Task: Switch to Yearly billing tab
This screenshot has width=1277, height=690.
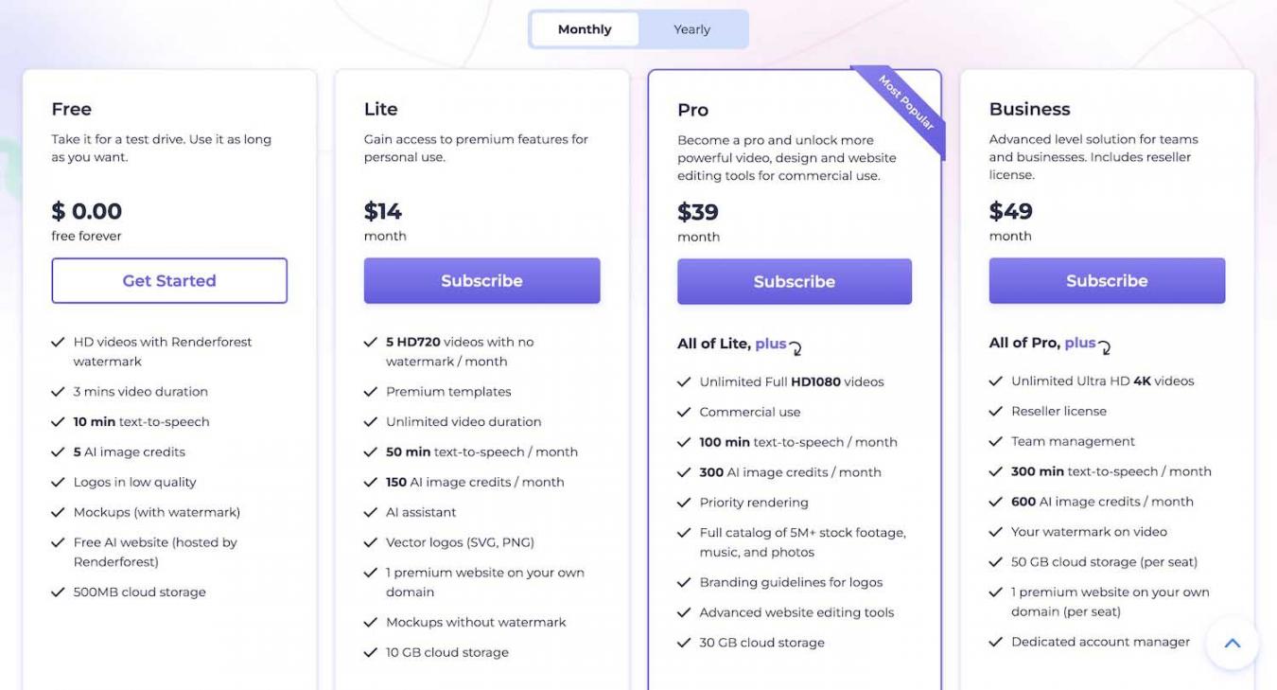Action: coord(691,29)
